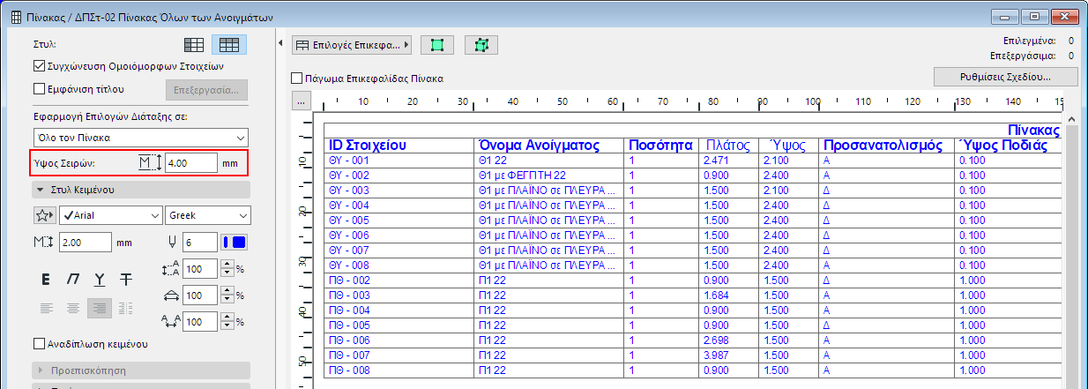Select the Προσανατολισμός column header
The image size is (1088, 389).
pyautogui.click(x=887, y=146)
